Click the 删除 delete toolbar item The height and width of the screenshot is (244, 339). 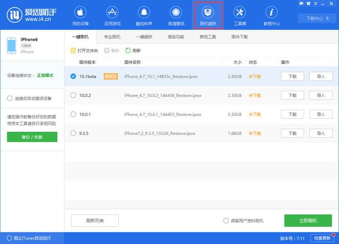click(112, 51)
